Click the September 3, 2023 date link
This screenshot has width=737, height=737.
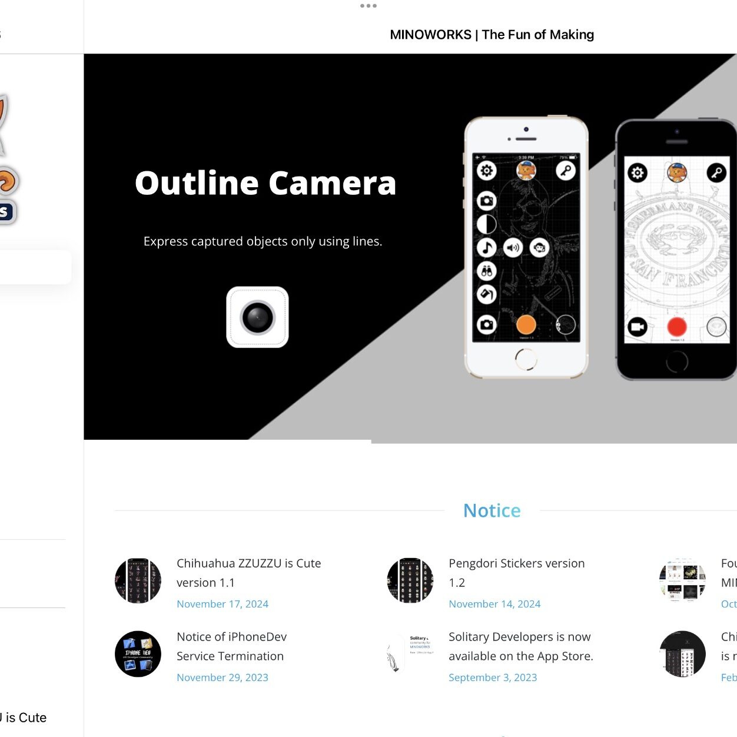point(493,678)
